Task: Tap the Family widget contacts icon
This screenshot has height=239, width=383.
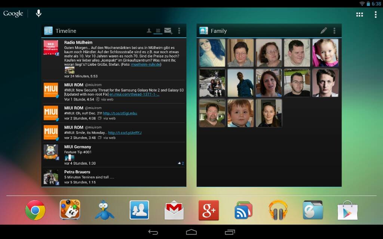Action: pyautogui.click(x=203, y=31)
